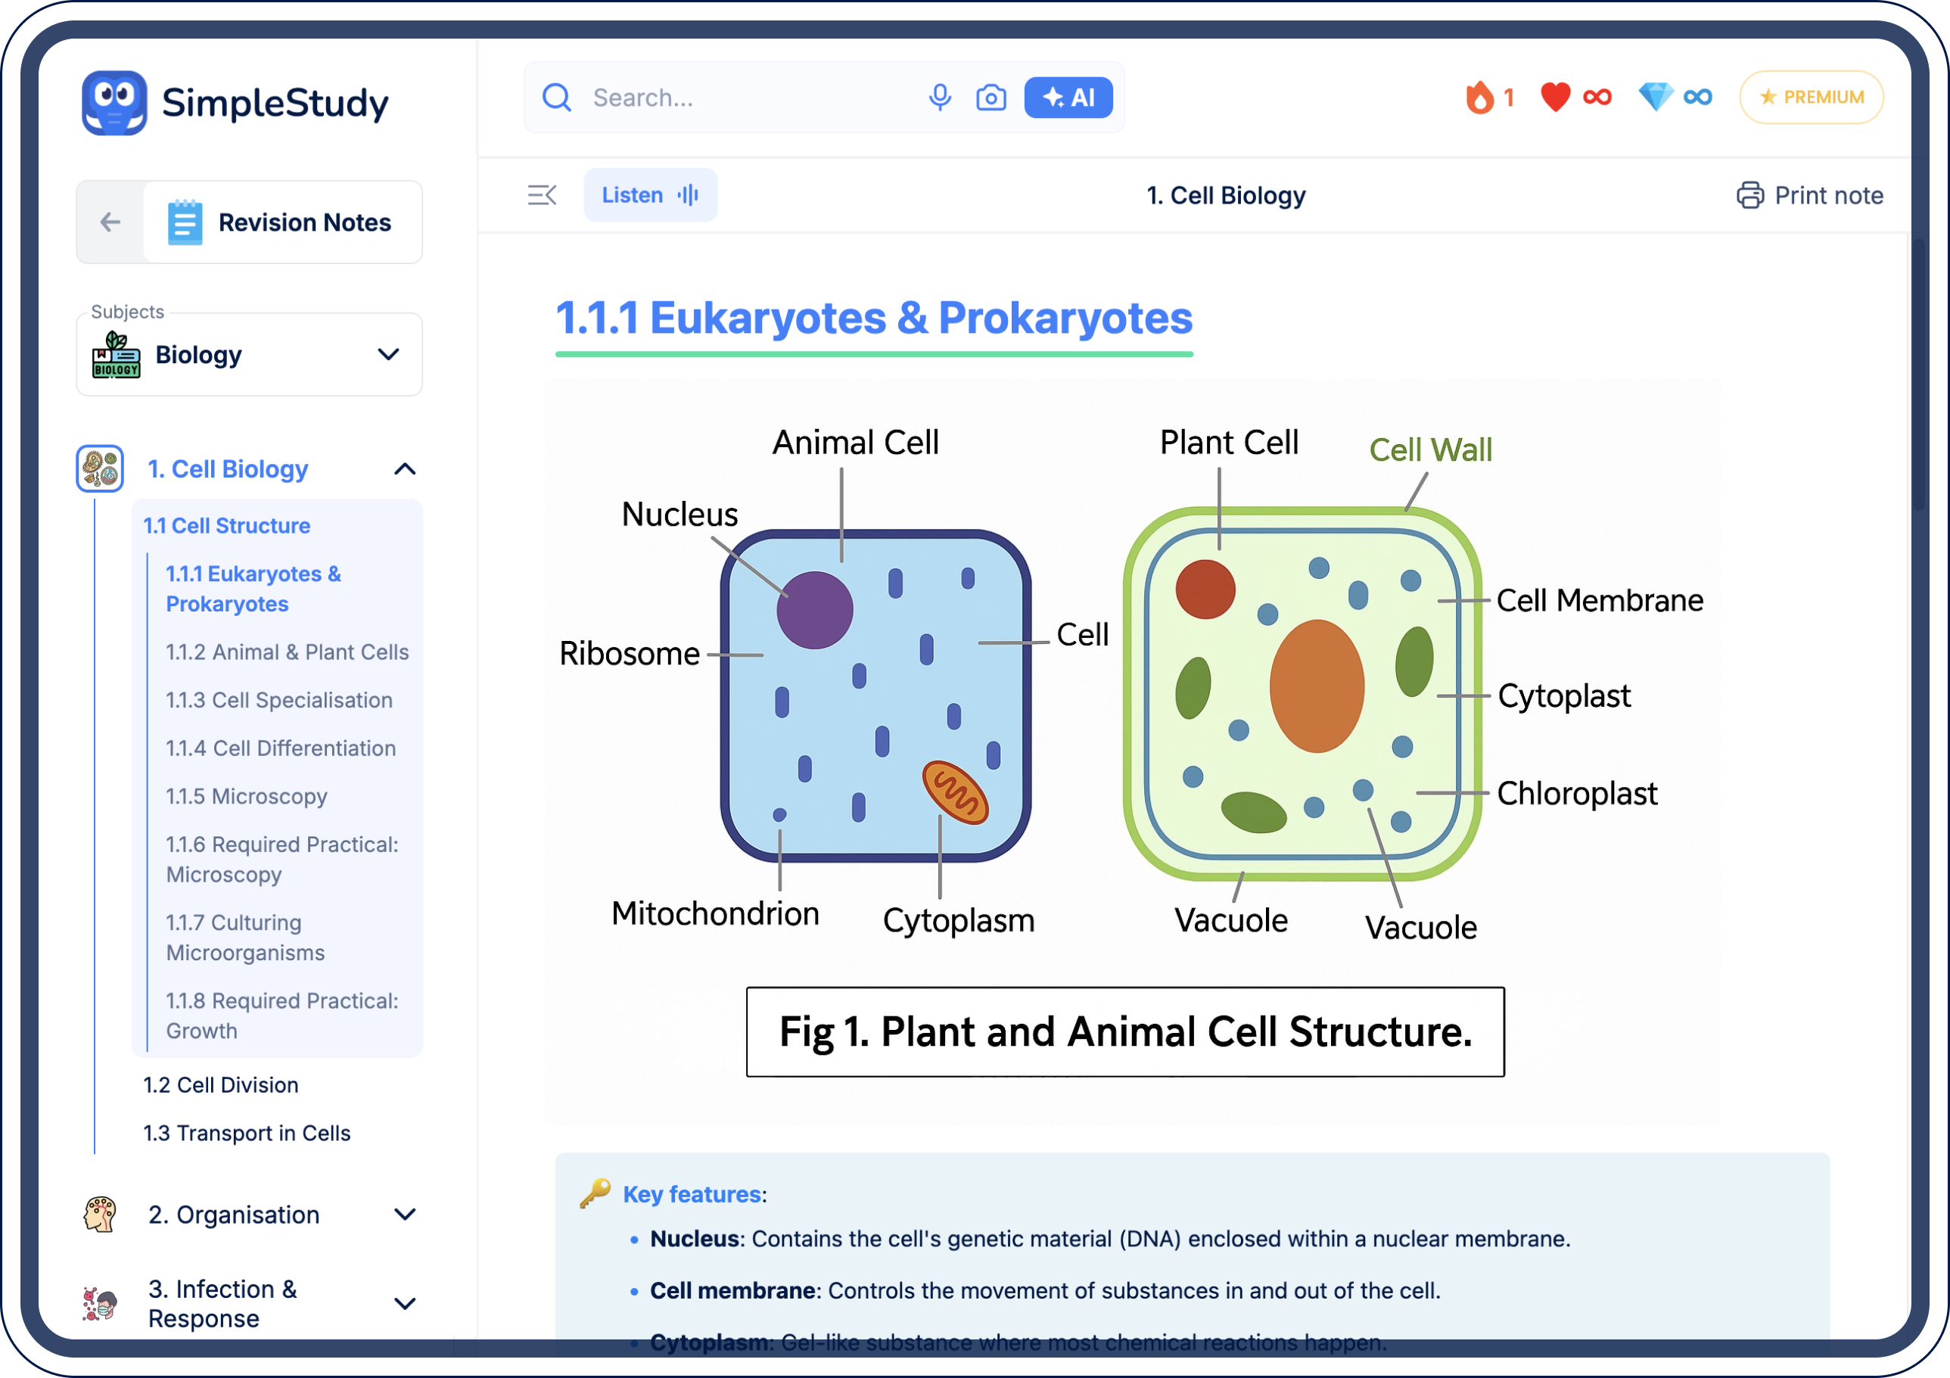Expand the 3. Infection & Response section
The width and height of the screenshot is (1950, 1378).
(x=404, y=1303)
